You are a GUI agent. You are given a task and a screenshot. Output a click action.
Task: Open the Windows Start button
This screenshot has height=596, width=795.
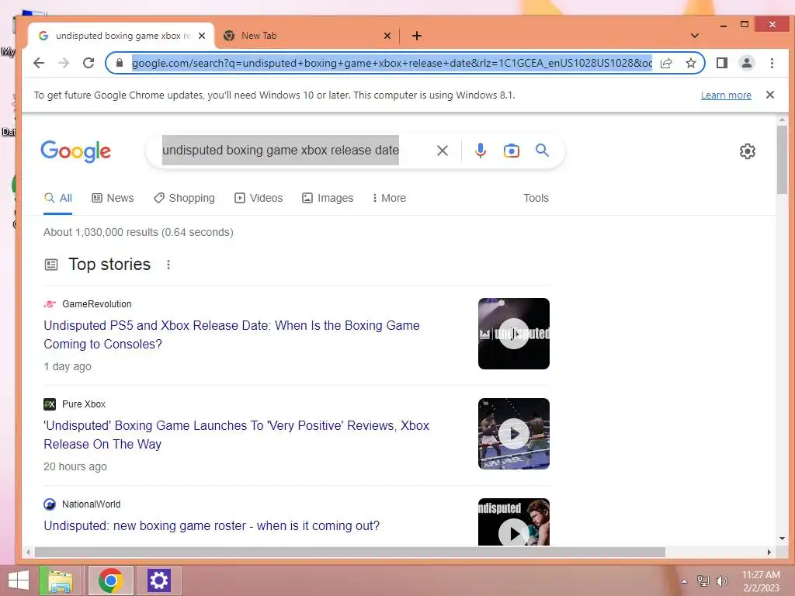click(x=19, y=580)
